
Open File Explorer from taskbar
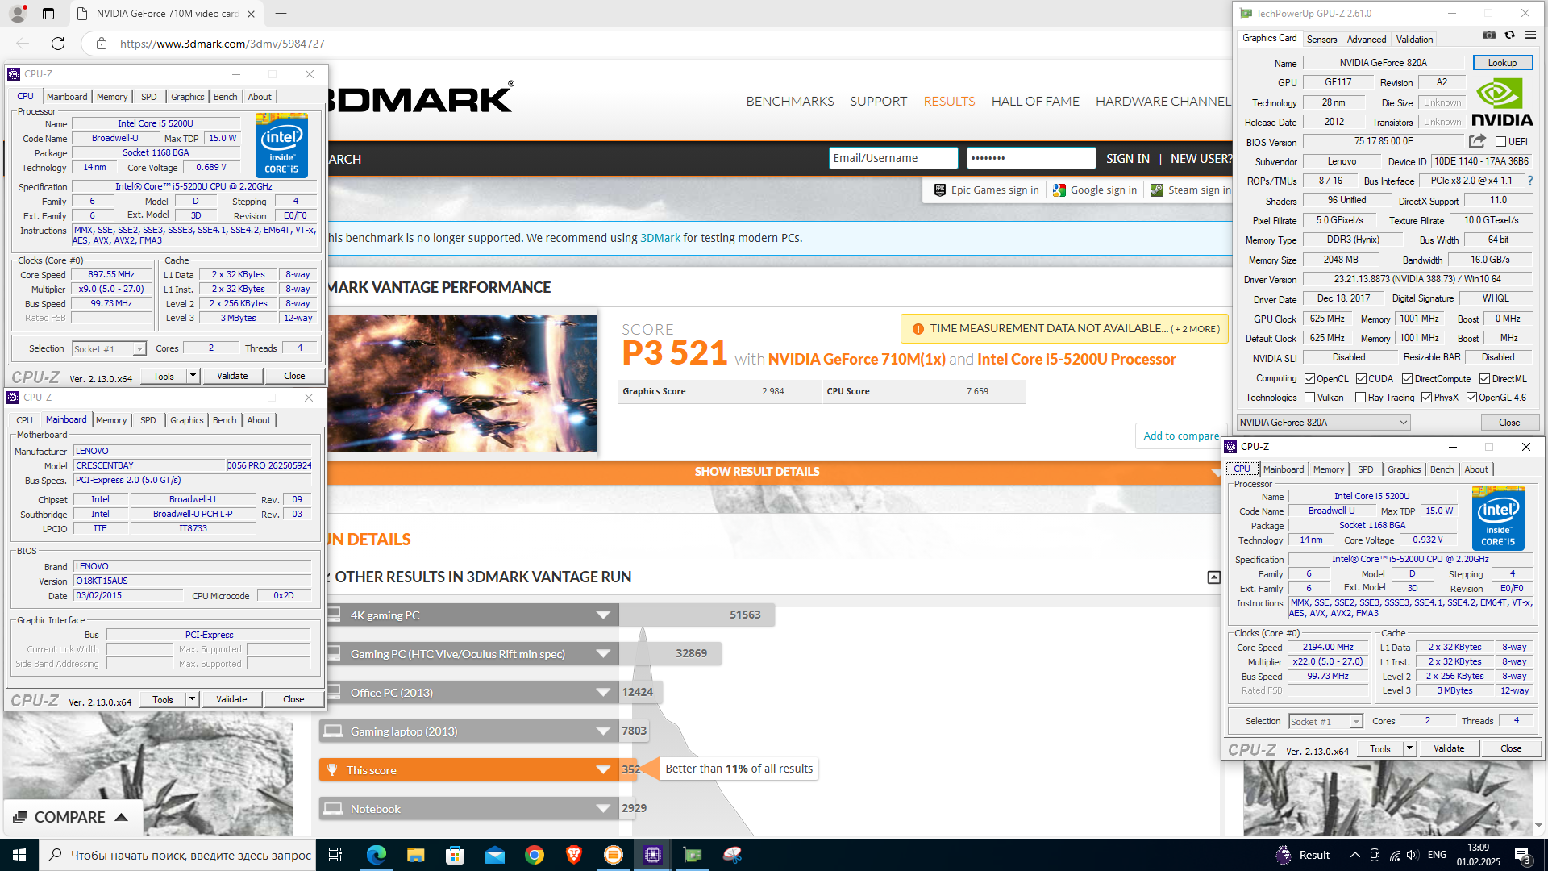point(415,855)
